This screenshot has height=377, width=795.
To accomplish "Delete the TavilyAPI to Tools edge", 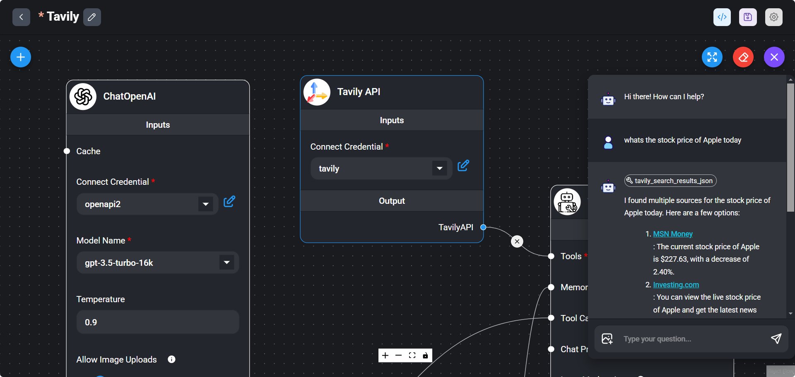I will [x=517, y=241].
